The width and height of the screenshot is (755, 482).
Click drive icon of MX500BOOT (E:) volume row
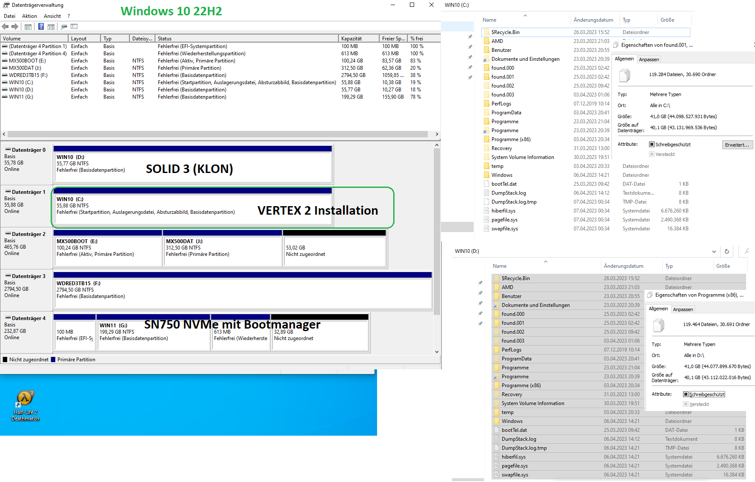click(x=5, y=61)
